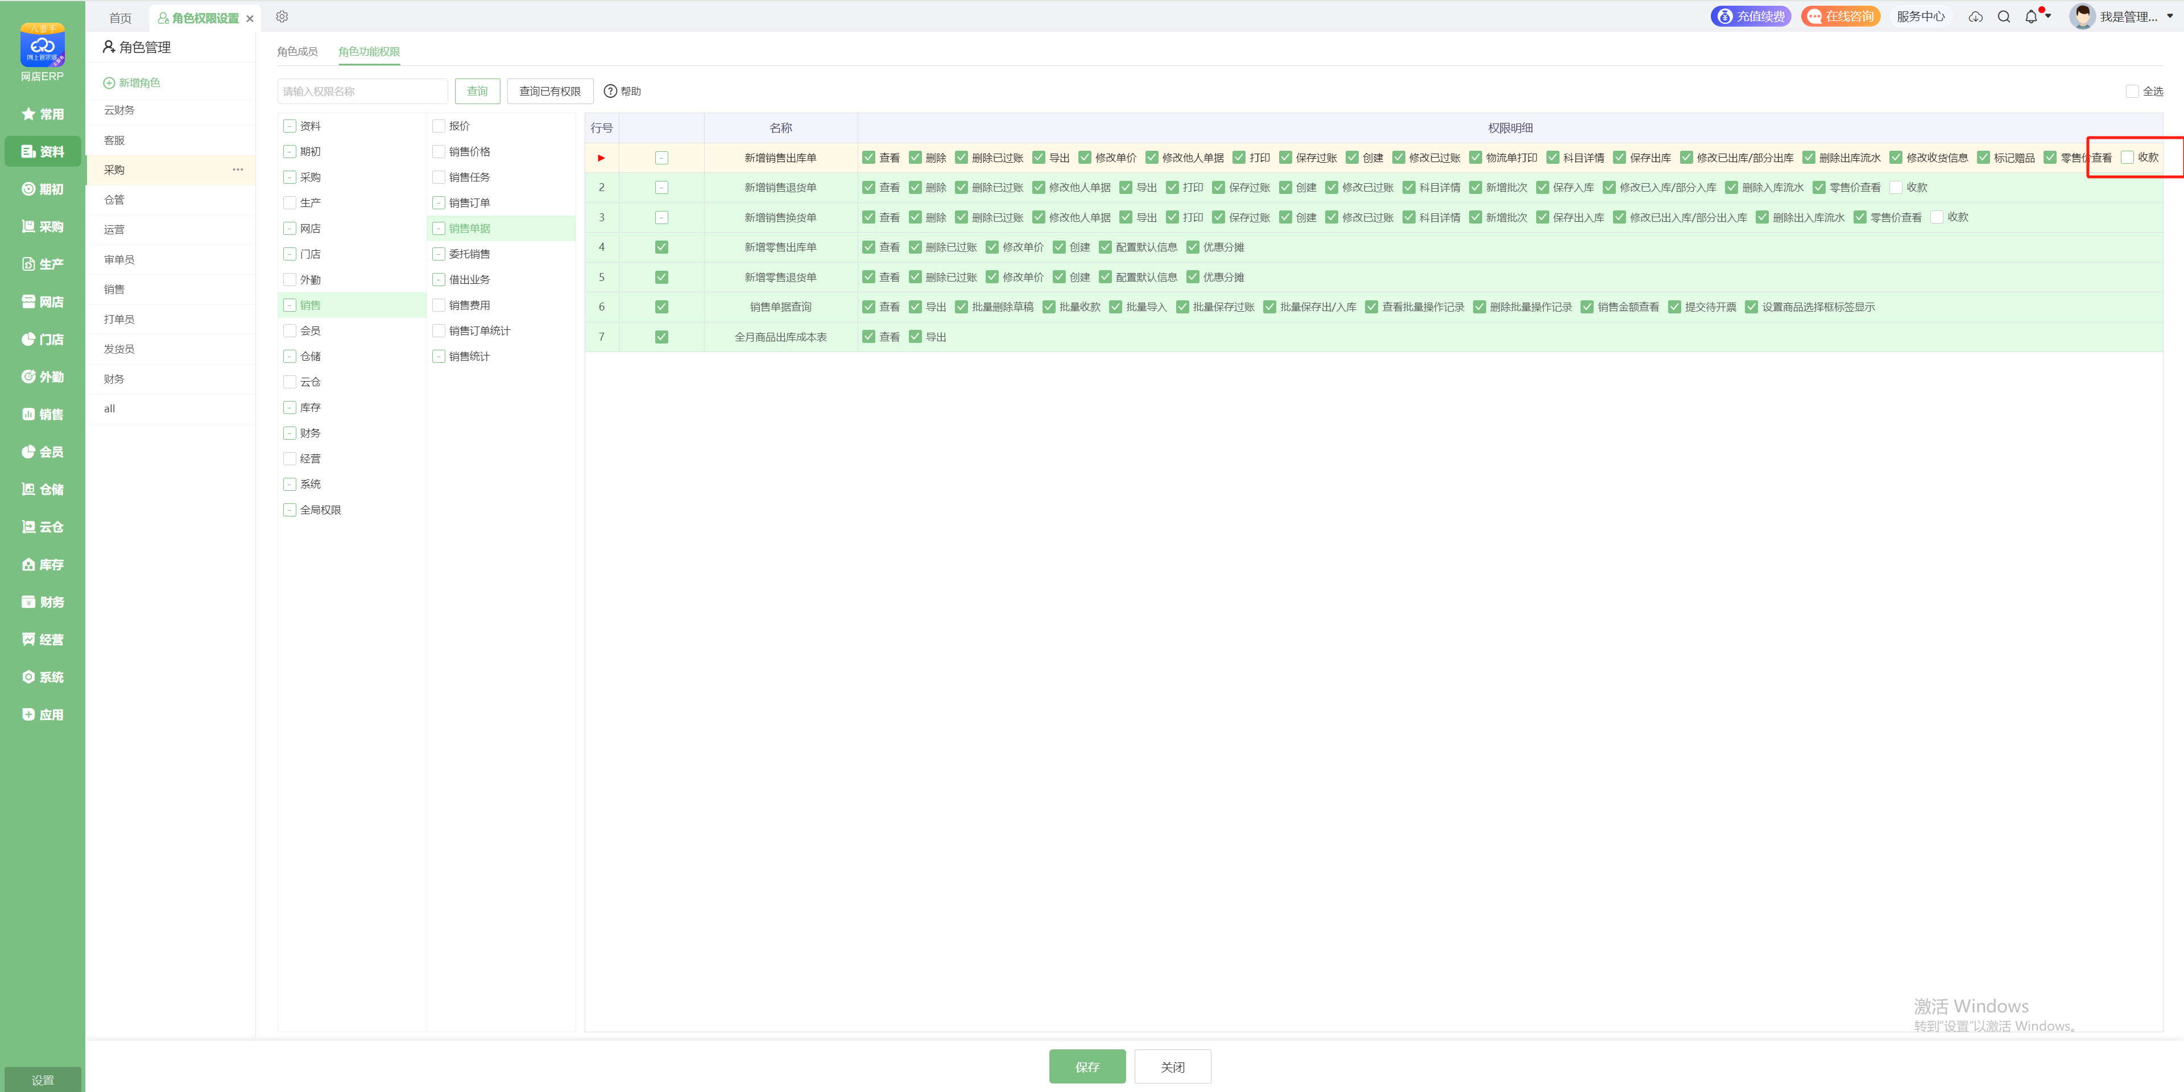Viewport: 2184px width, 1092px height.
Task: Uncheck row checkbox for 新增零售出库单
Action: 661,247
